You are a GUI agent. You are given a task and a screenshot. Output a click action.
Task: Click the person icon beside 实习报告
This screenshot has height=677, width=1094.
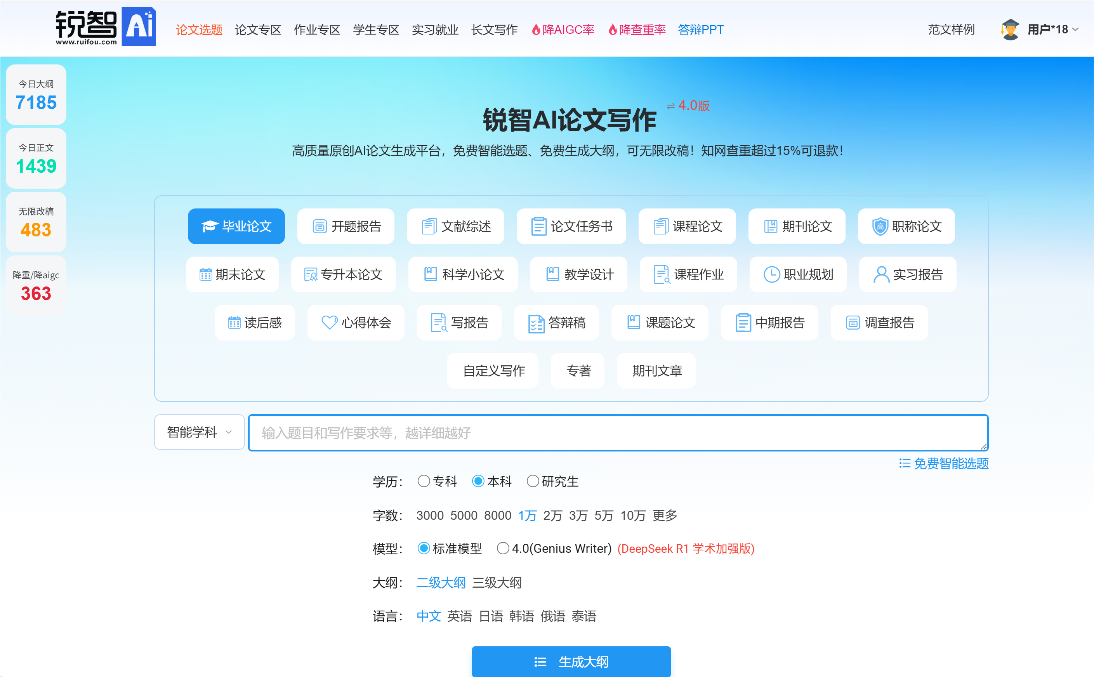[881, 274]
